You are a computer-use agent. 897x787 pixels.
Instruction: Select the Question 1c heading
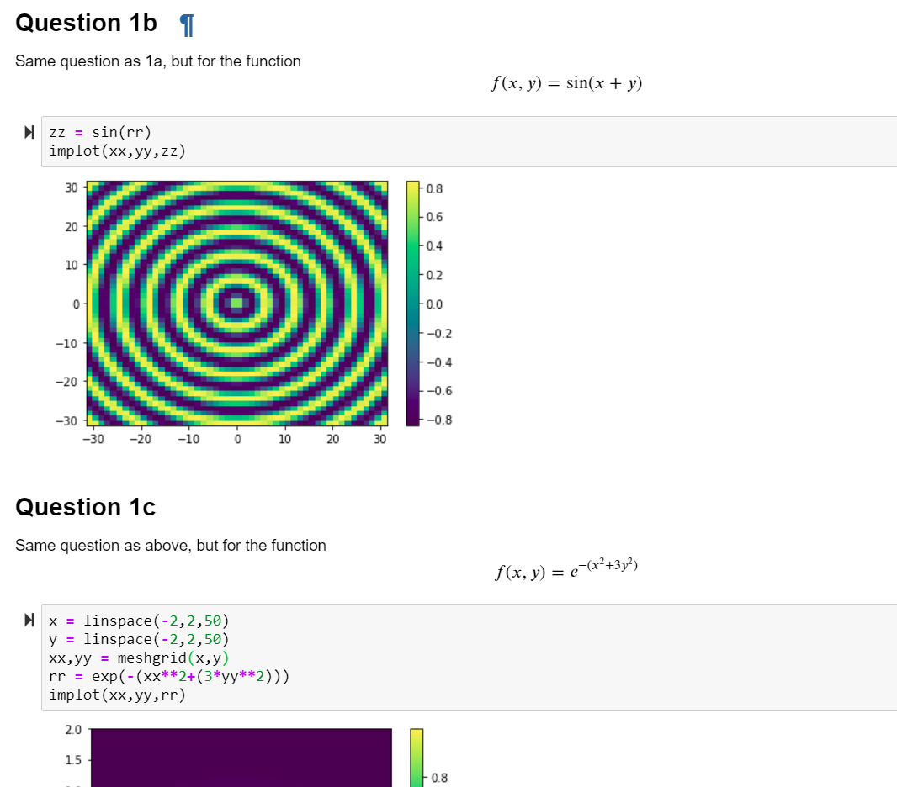(84, 507)
